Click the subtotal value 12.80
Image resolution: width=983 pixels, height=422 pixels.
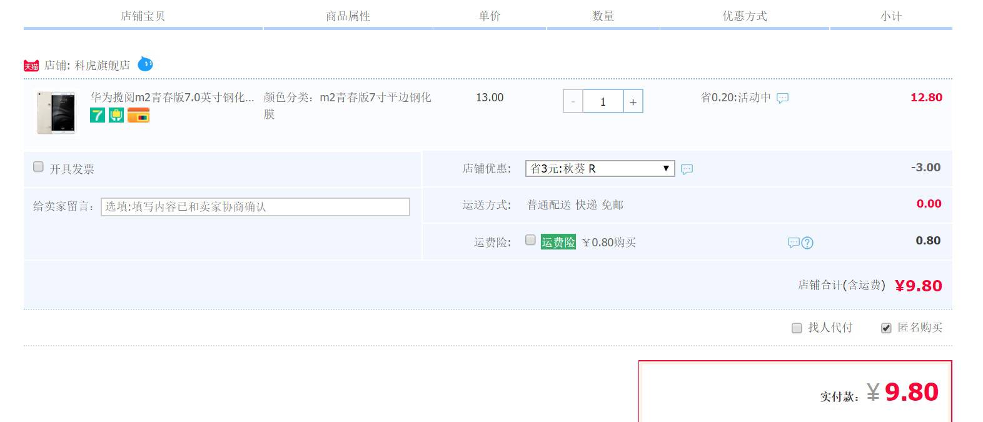926,98
